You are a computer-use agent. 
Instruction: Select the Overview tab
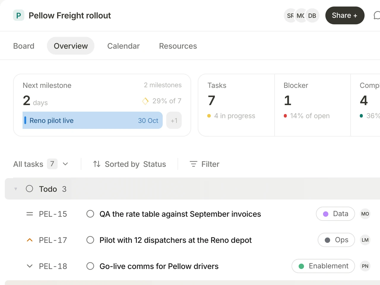click(71, 46)
